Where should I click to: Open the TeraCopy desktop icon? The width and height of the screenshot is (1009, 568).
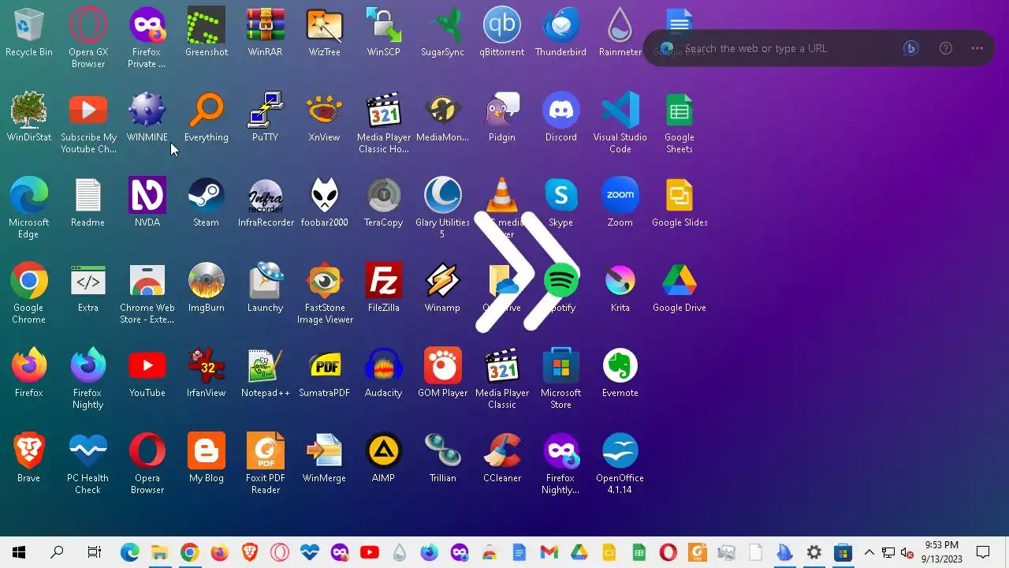coord(384,204)
